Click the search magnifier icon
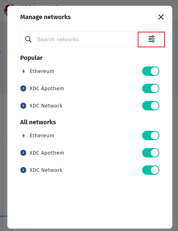178x231 pixels. (28, 39)
